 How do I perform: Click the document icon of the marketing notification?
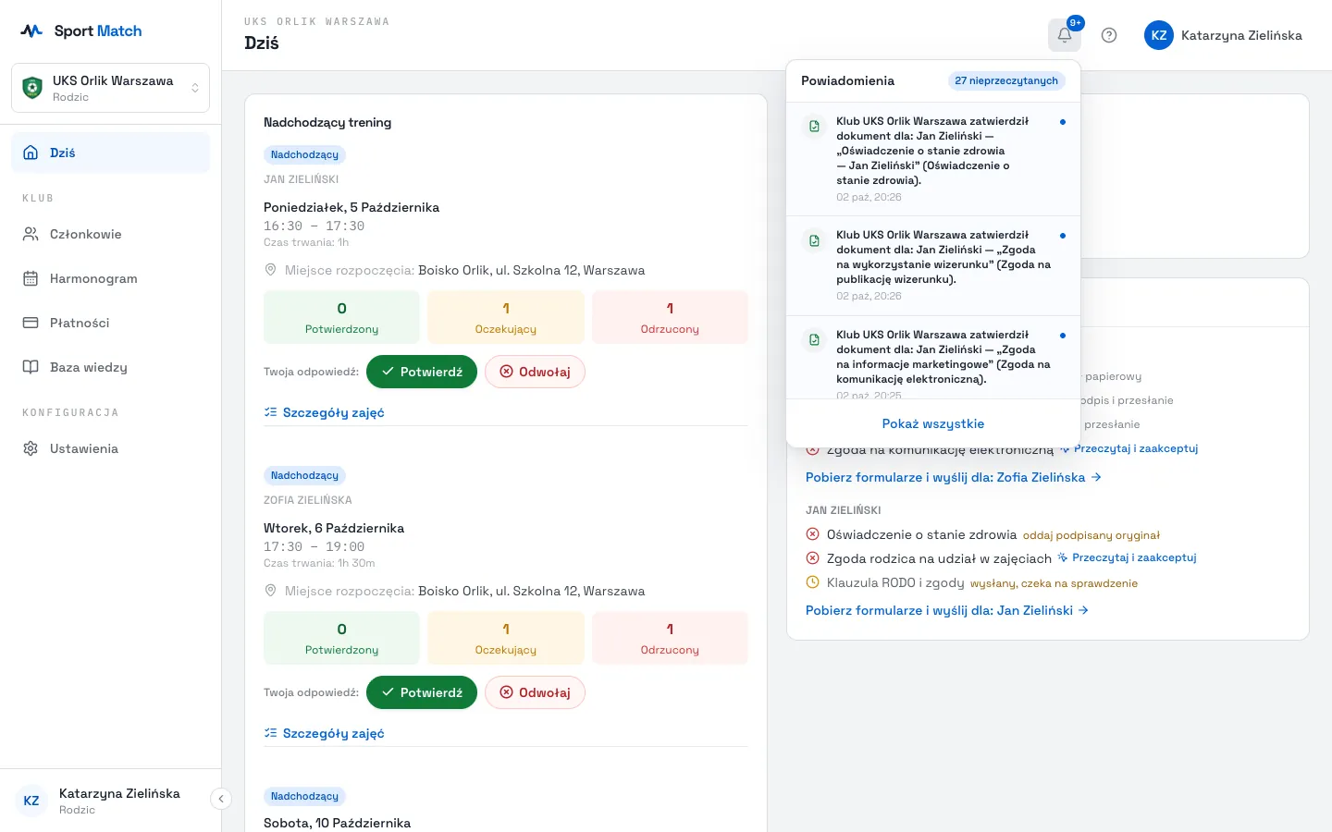(x=814, y=340)
